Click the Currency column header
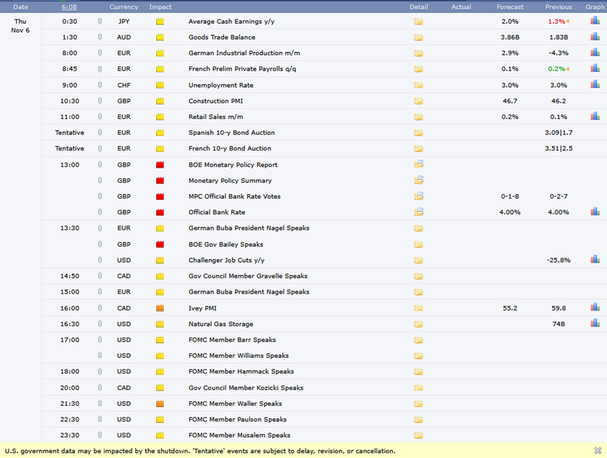The height and width of the screenshot is (458, 607). (123, 7)
